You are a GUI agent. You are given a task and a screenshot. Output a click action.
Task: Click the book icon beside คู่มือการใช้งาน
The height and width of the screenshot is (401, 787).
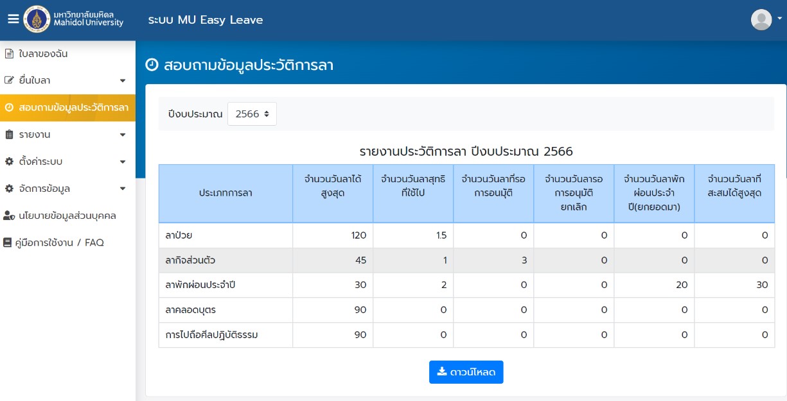[x=8, y=243]
